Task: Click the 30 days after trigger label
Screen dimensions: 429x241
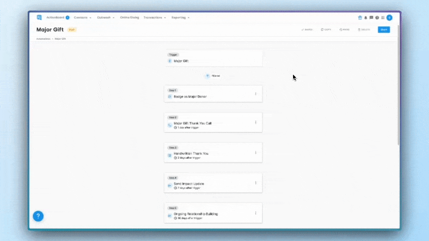Action: [x=188, y=218]
